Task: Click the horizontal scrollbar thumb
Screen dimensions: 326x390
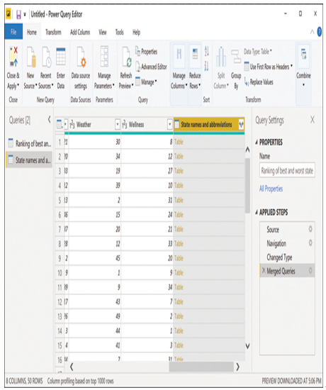Action: tap(201, 367)
